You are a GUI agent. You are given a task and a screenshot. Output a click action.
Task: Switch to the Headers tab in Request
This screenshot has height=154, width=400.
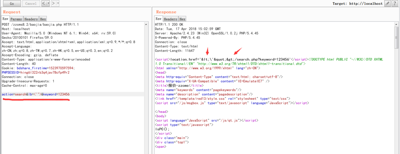[31, 19]
